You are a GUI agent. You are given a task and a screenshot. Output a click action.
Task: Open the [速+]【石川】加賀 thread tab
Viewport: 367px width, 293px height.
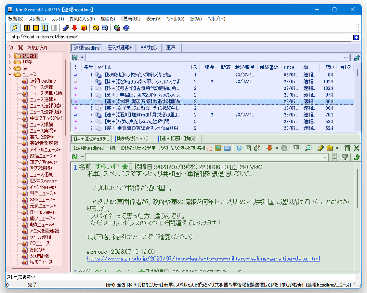(x=178, y=139)
